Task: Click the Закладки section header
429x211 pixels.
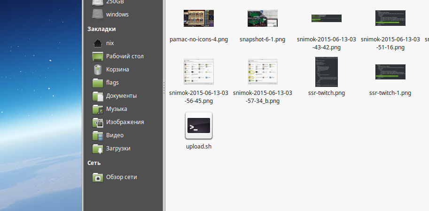Action: click(x=101, y=29)
